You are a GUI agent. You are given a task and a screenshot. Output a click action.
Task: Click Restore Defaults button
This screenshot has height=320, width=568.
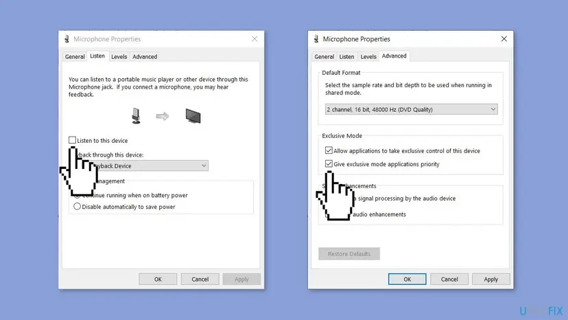(349, 253)
